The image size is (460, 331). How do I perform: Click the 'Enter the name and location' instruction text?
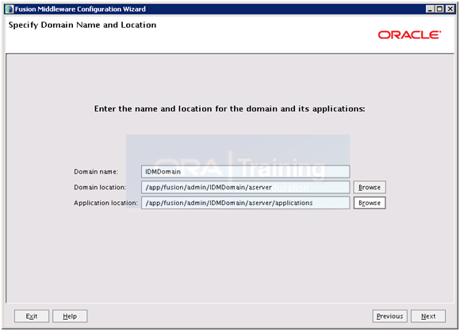230,109
